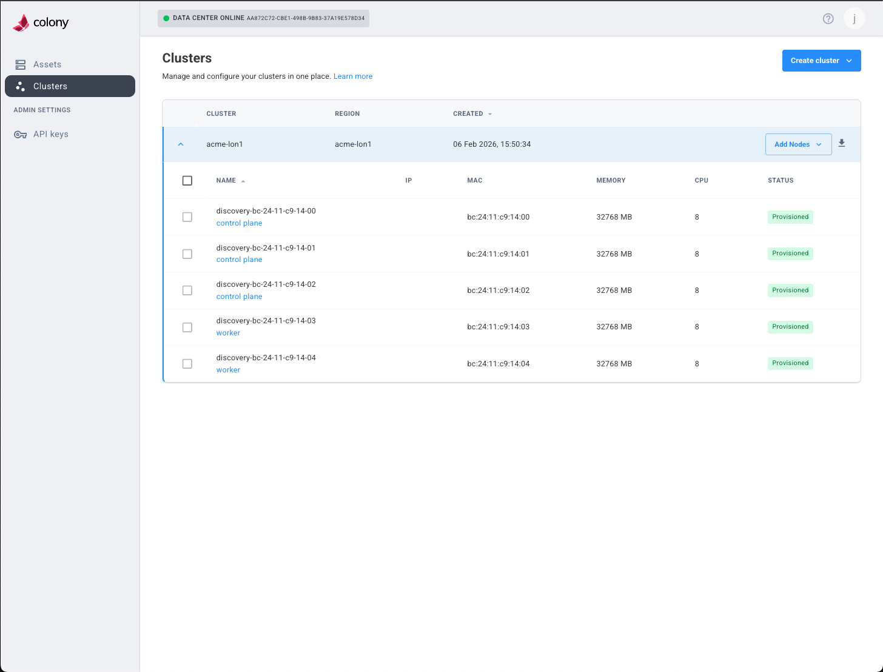
Task: Check the discovery-bc-24-11-c9-14-00 node checkbox
Action: pos(187,217)
